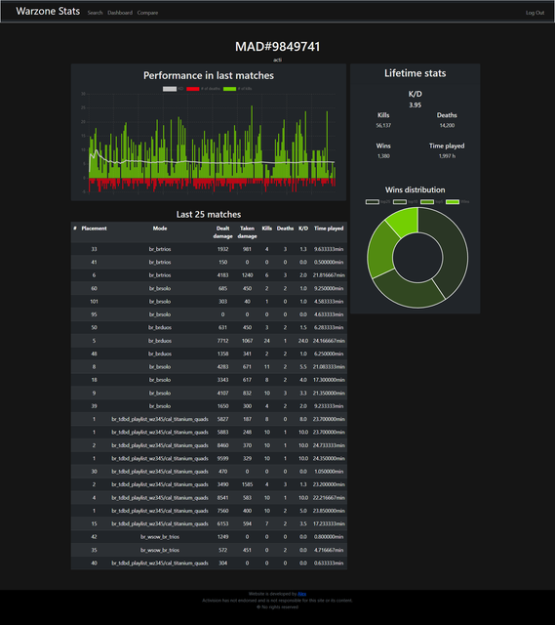Viewport: 555px width, 625px height.
Task: Click the Time played value 1,997 h
Action: [447, 156]
